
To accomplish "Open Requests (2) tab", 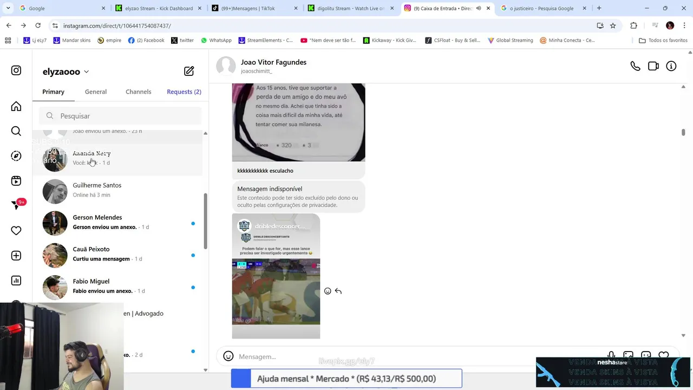I will [184, 92].
